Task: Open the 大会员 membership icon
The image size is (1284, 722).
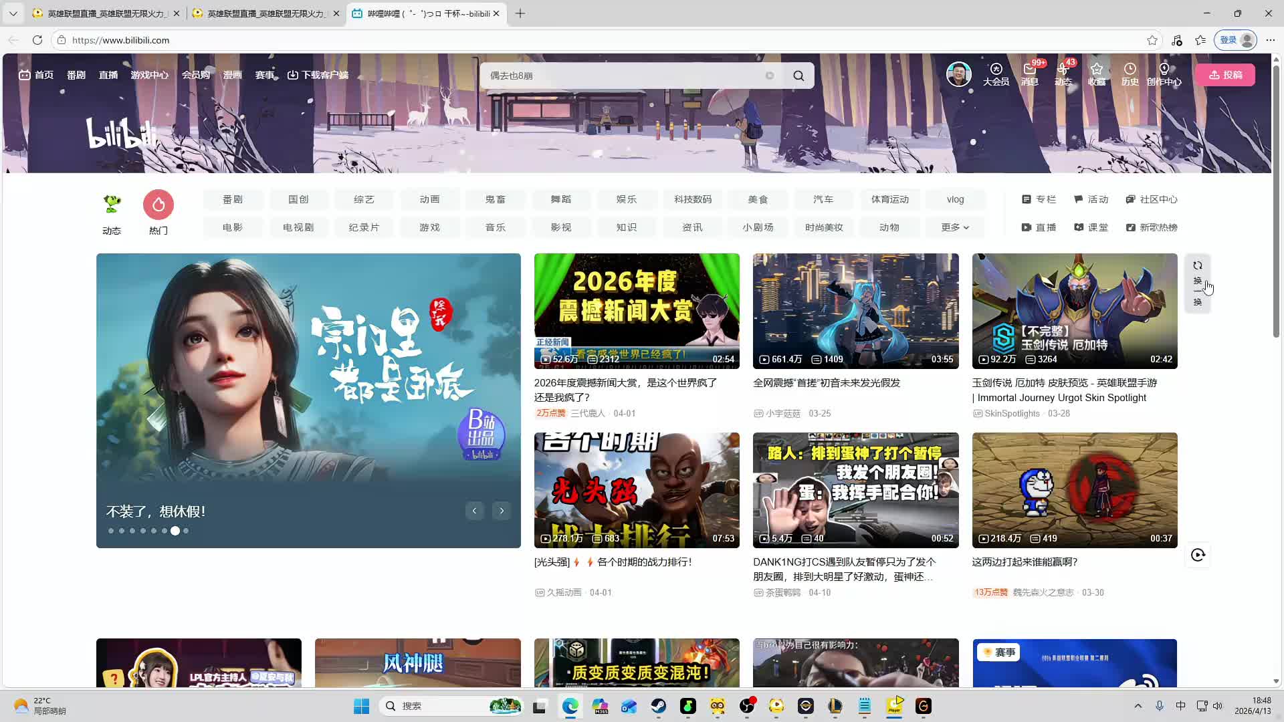Action: click(996, 70)
